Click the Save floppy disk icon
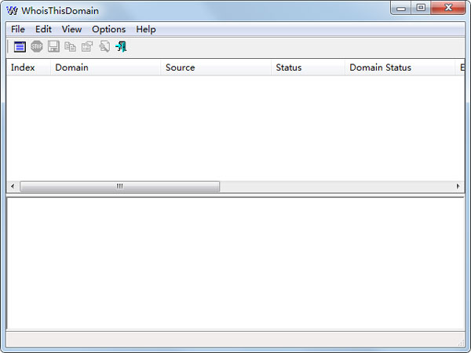 pyautogui.click(x=53, y=46)
